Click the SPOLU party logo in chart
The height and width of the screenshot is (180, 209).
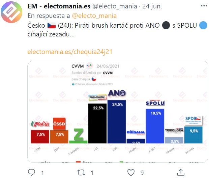pos(155,103)
